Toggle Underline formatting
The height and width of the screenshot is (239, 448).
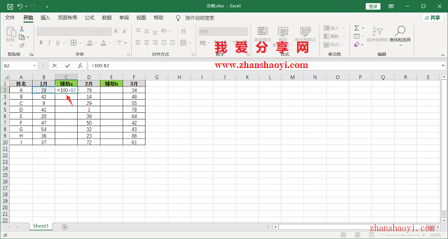coord(58,43)
